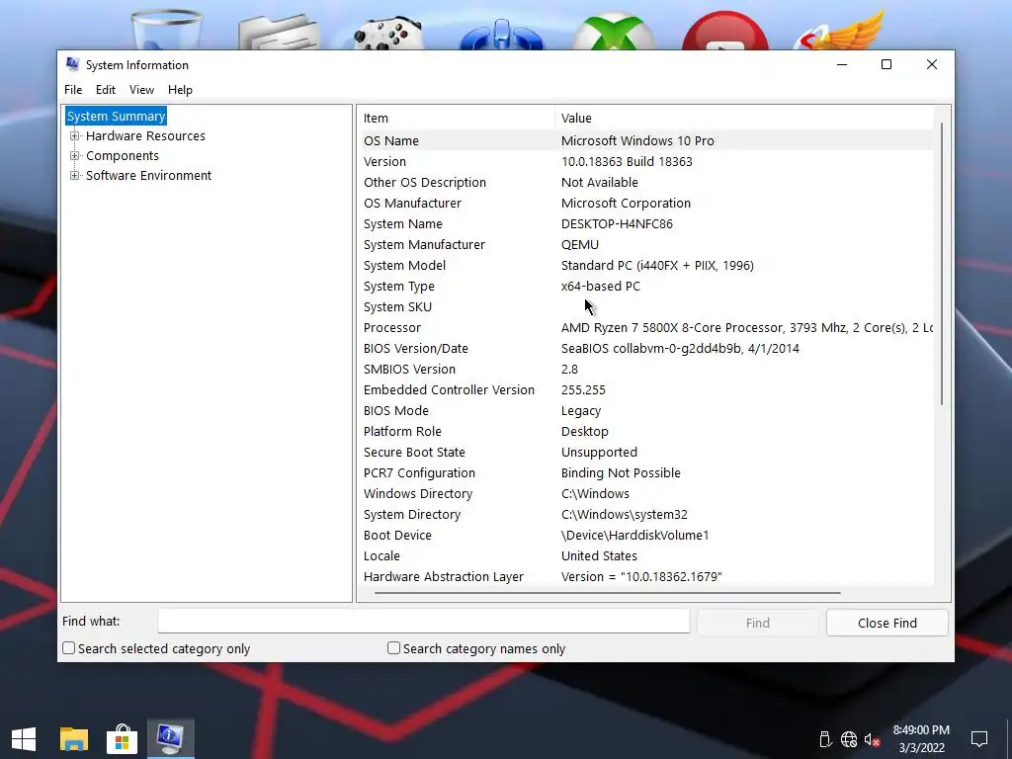The width and height of the screenshot is (1012, 759).
Task: Click the Unsupported secure boot value
Action: click(x=599, y=452)
